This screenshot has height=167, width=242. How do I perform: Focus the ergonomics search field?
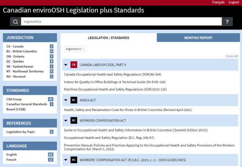(121, 22)
